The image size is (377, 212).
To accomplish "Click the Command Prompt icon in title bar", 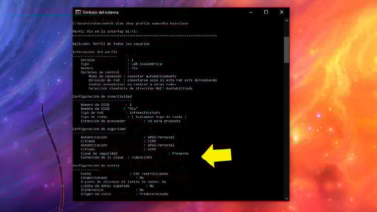I will [78, 12].
